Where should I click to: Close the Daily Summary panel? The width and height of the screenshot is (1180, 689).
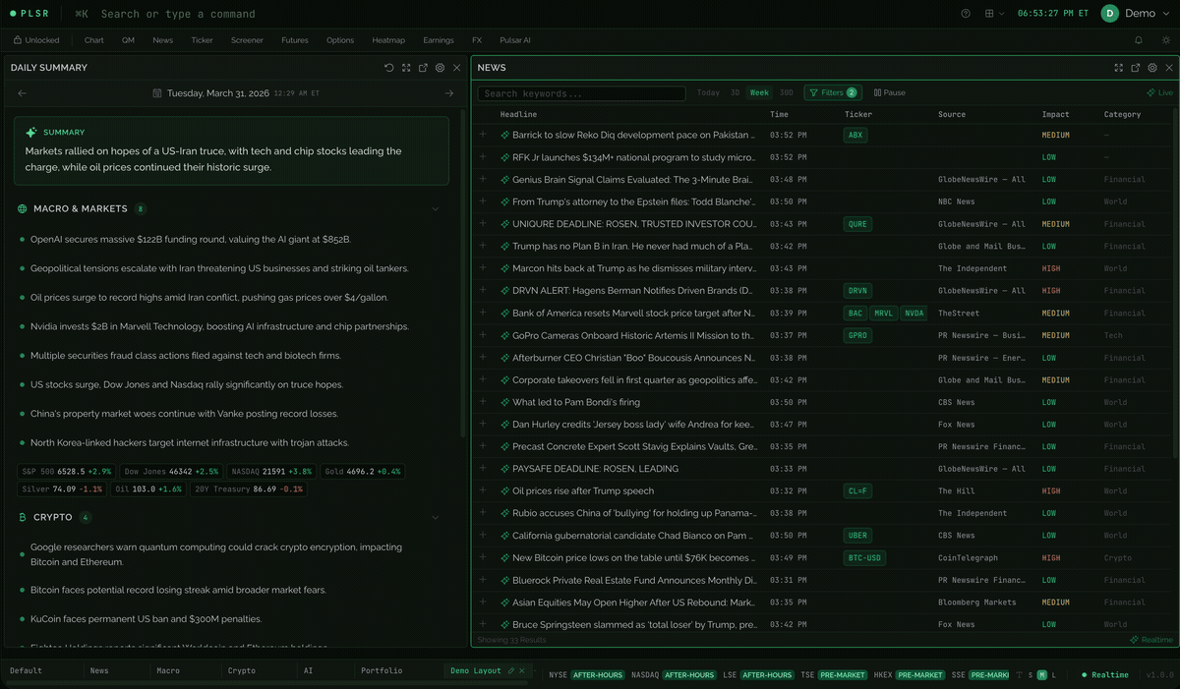(x=456, y=68)
